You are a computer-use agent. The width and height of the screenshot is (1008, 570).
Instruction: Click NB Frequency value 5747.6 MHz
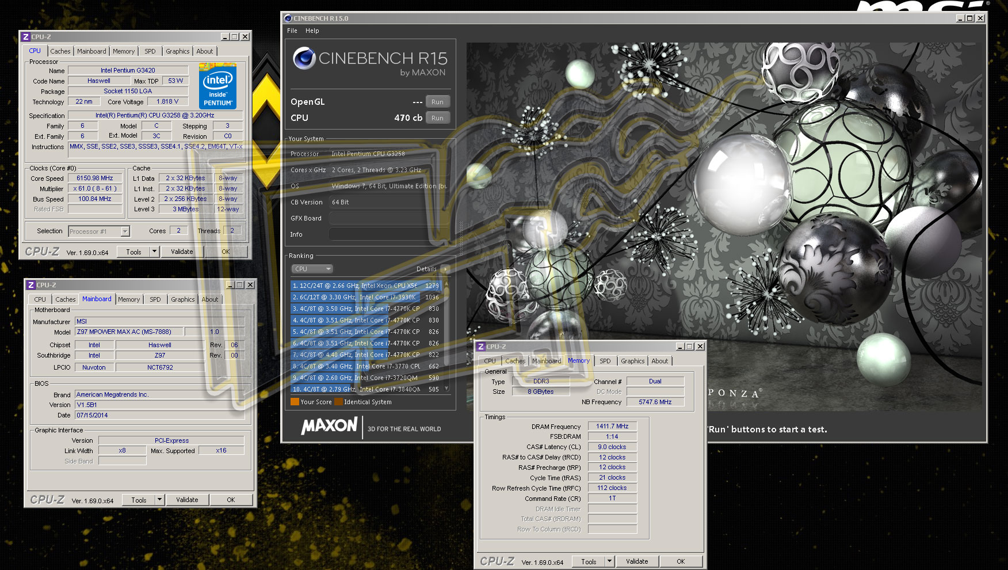coord(655,402)
